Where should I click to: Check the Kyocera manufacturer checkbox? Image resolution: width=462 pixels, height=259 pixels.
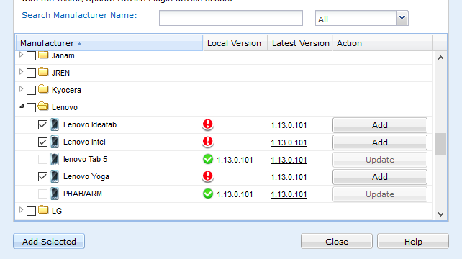point(31,90)
